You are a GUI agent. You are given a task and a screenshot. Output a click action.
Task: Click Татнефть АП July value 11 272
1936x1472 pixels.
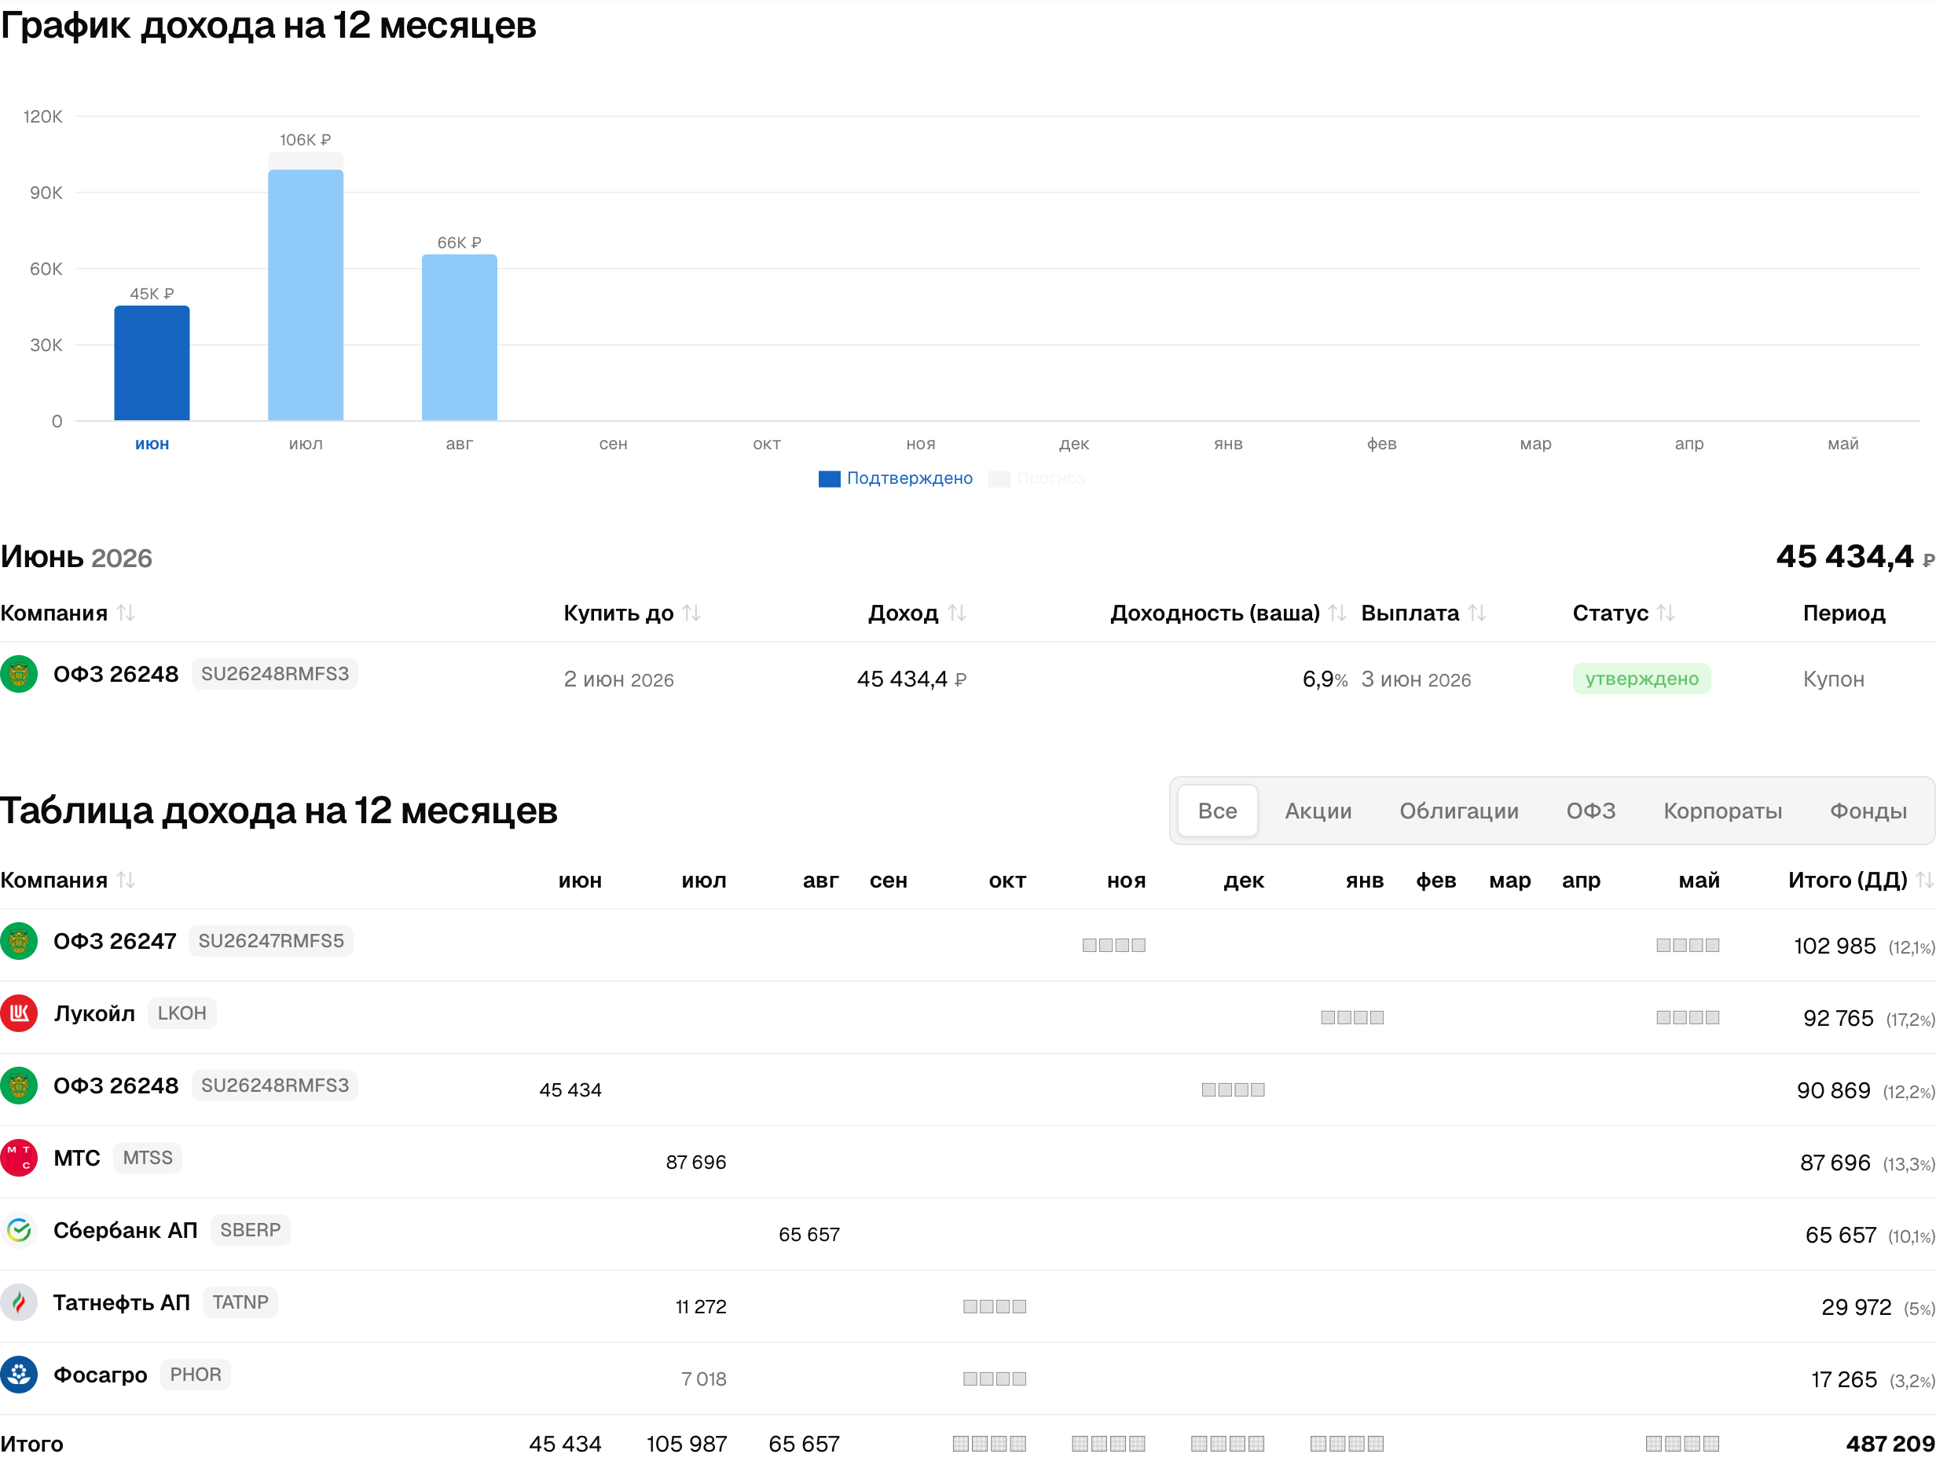pos(701,1307)
